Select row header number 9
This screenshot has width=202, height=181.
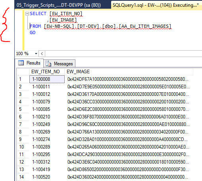point(23,139)
